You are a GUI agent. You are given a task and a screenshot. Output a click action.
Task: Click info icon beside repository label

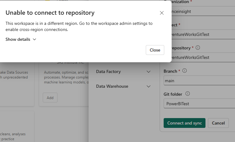[198, 48]
